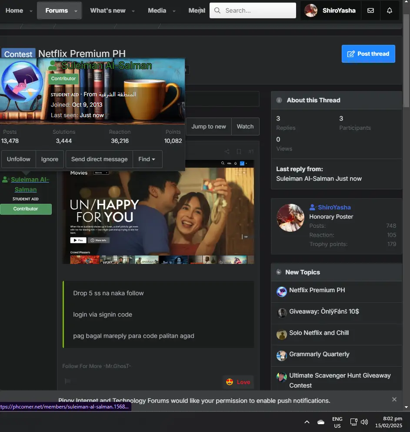The image size is (410, 432).
Task: Open the direct messages envelope icon
Action: (x=370, y=10)
